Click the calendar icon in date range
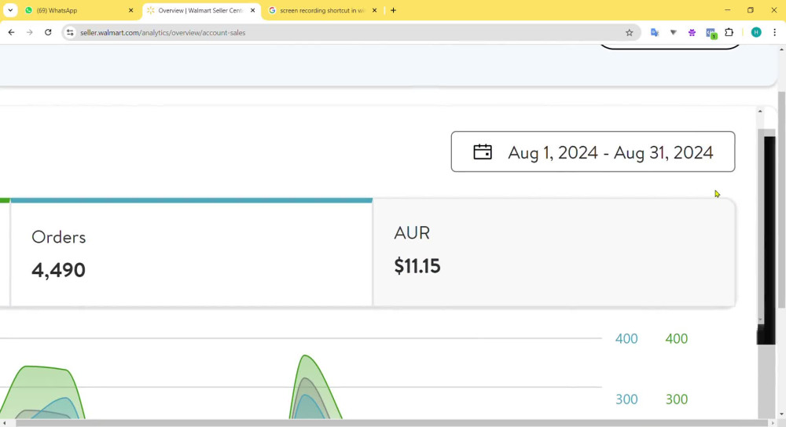786x427 pixels. (x=483, y=151)
